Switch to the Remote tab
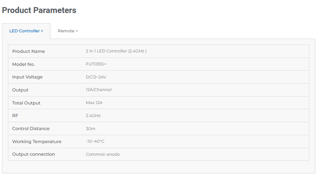This screenshot has height=177, width=318. pyautogui.click(x=68, y=31)
